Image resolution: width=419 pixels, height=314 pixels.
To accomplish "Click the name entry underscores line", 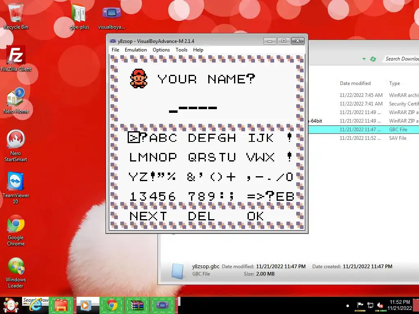I will point(193,109).
